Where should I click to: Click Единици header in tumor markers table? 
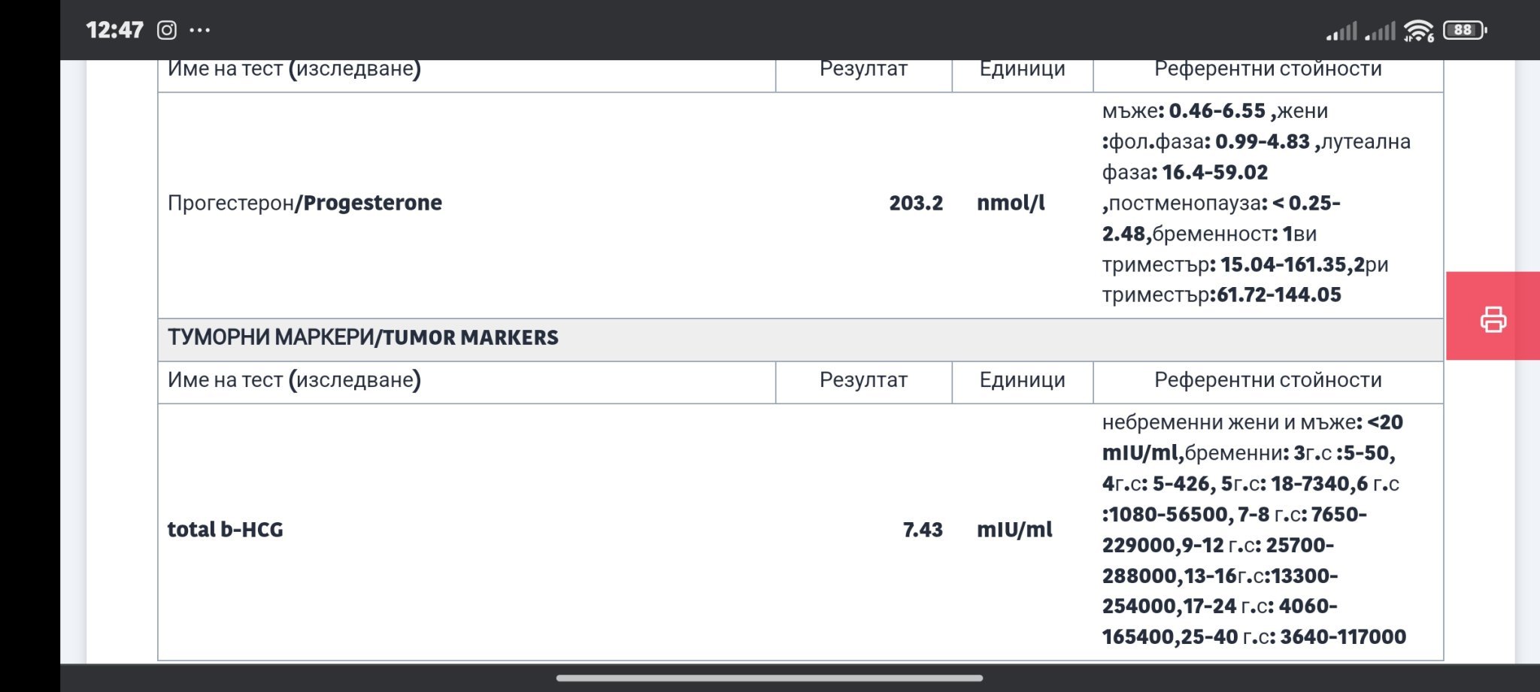click(x=1022, y=380)
